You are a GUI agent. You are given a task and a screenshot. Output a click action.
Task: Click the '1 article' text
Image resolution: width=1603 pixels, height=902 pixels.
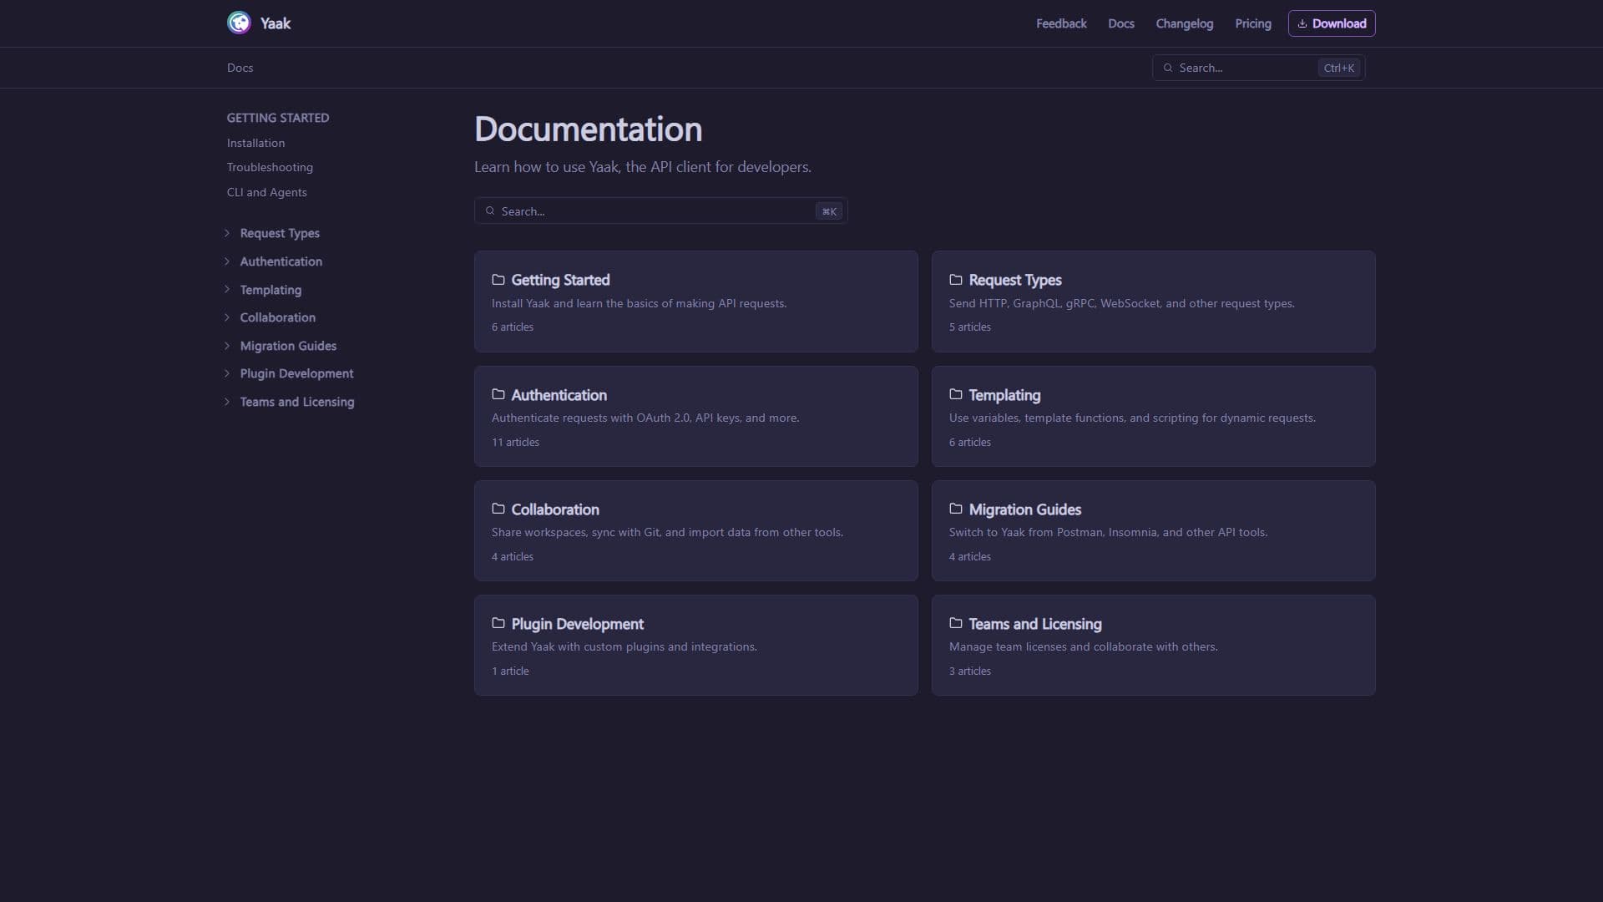pyautogui.click(x=510, y=671)
